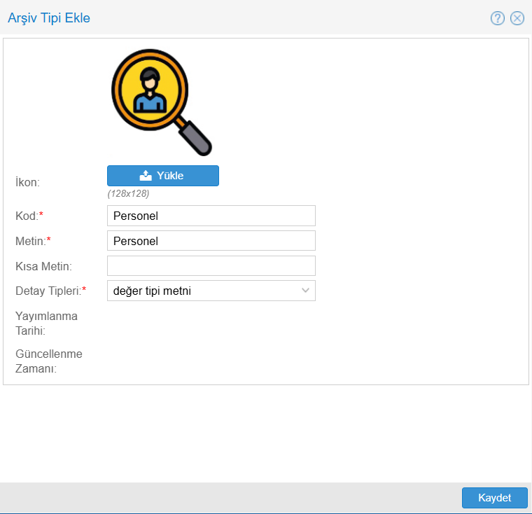Screen dimensions: 532x514
Task: Open the help question mark icon
Action: point(498,18)
